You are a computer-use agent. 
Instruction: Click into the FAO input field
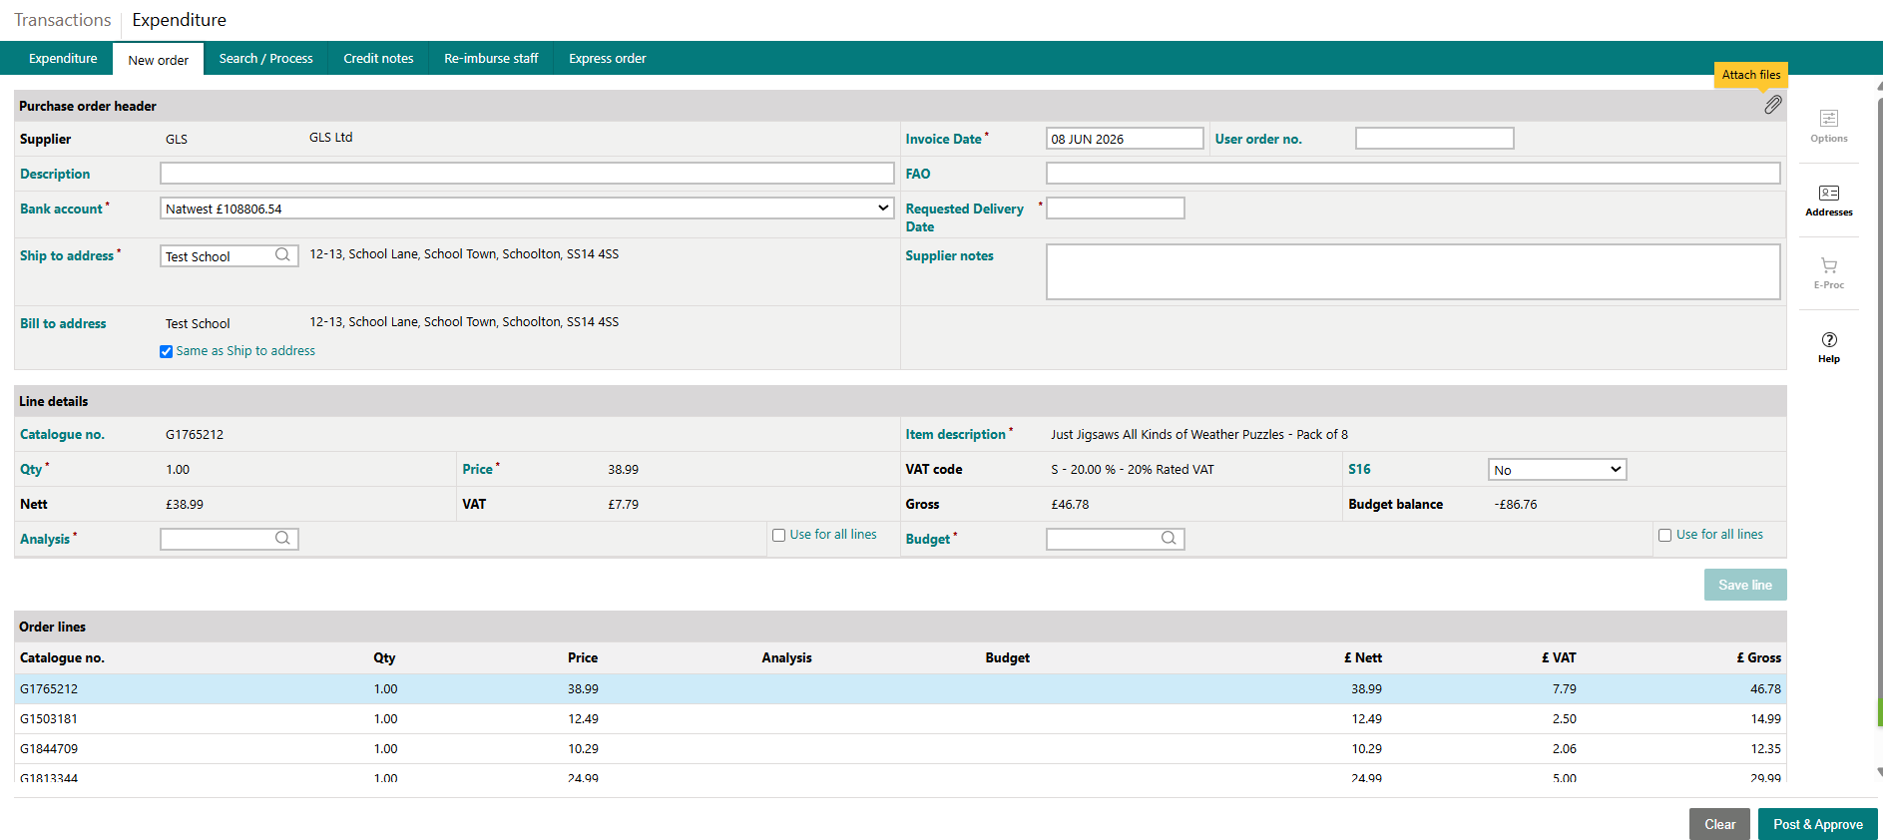1413,174
